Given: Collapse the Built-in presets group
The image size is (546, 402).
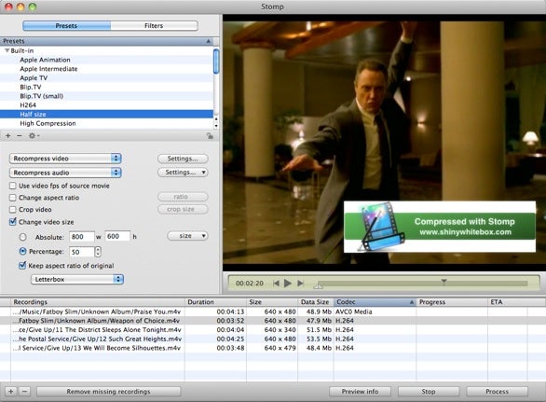Looking at the screenshot, I should [x=7, y=50].
